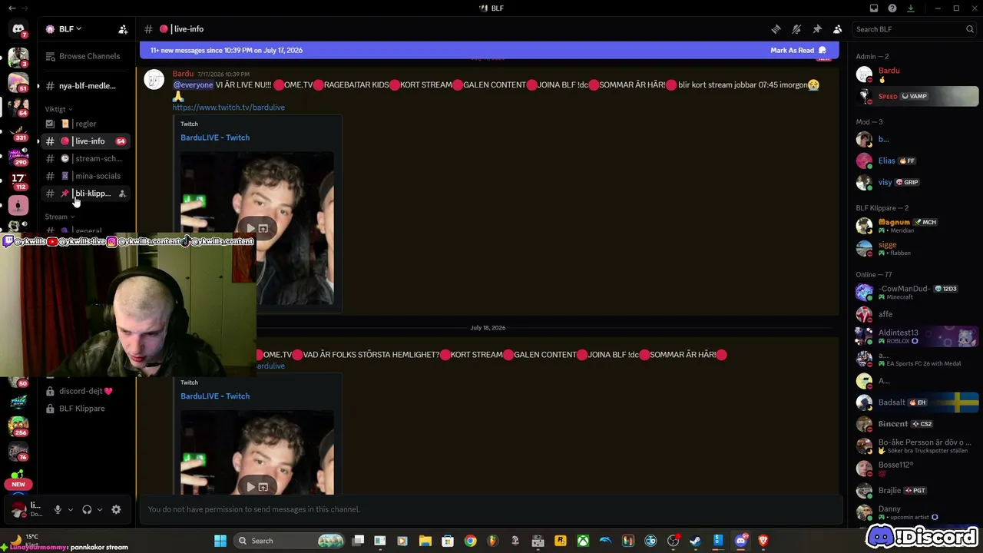Image resolution: width=983 pixels, height=553 pixels.
Task: Open the locked discord-dejt channel
Action: tap(85, 391)
